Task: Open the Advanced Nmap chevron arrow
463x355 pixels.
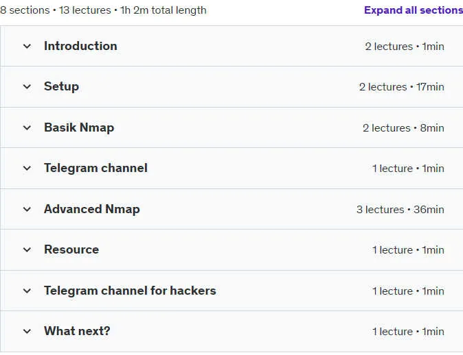Action: (x=27, y=210)
